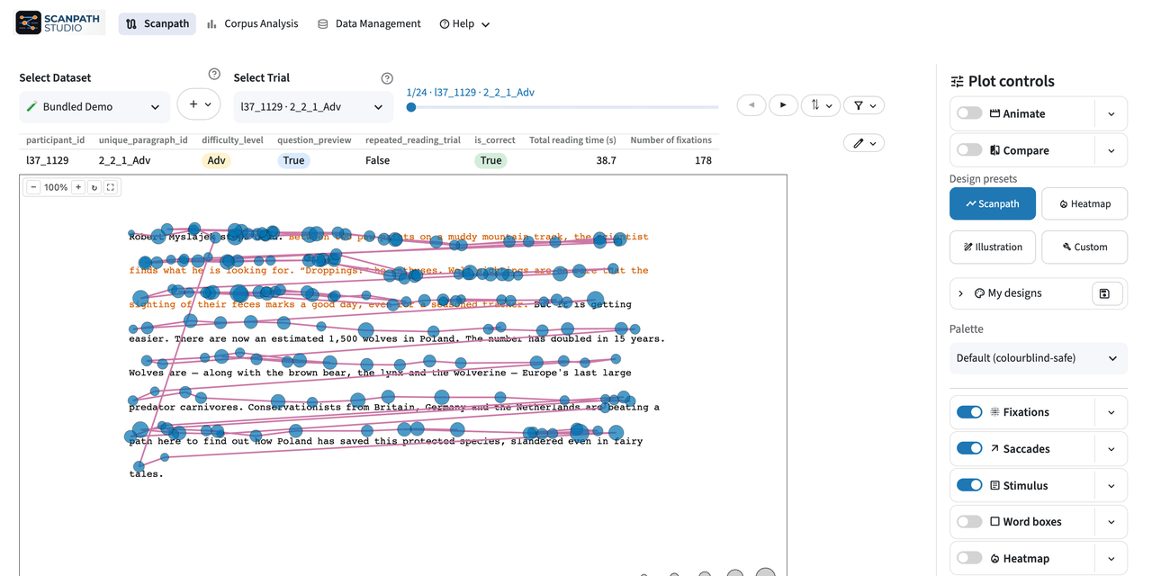1152x576 pixels.
Task: Open the Bundled Demo dataset dropdown
Action: pos(94,107)
